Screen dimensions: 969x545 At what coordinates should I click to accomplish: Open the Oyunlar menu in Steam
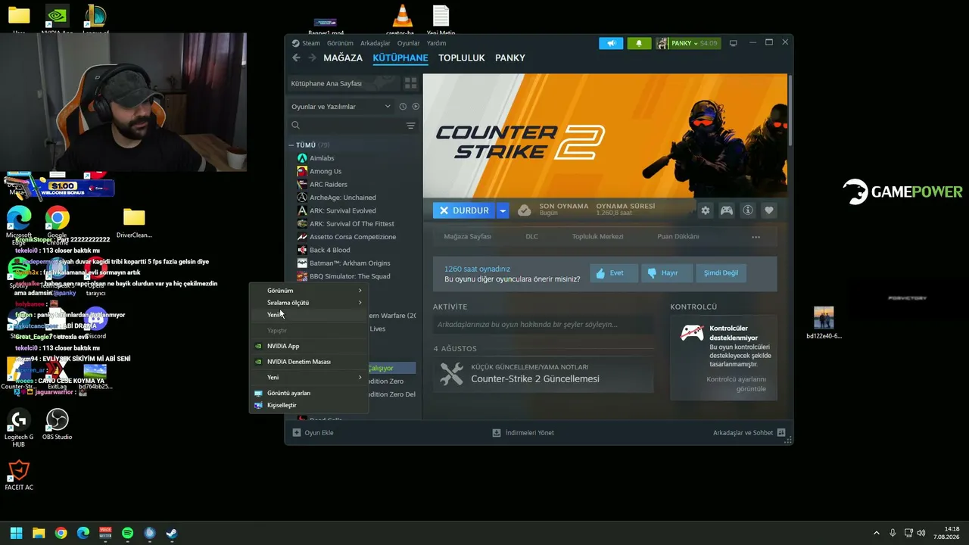(x=408, y=43)
